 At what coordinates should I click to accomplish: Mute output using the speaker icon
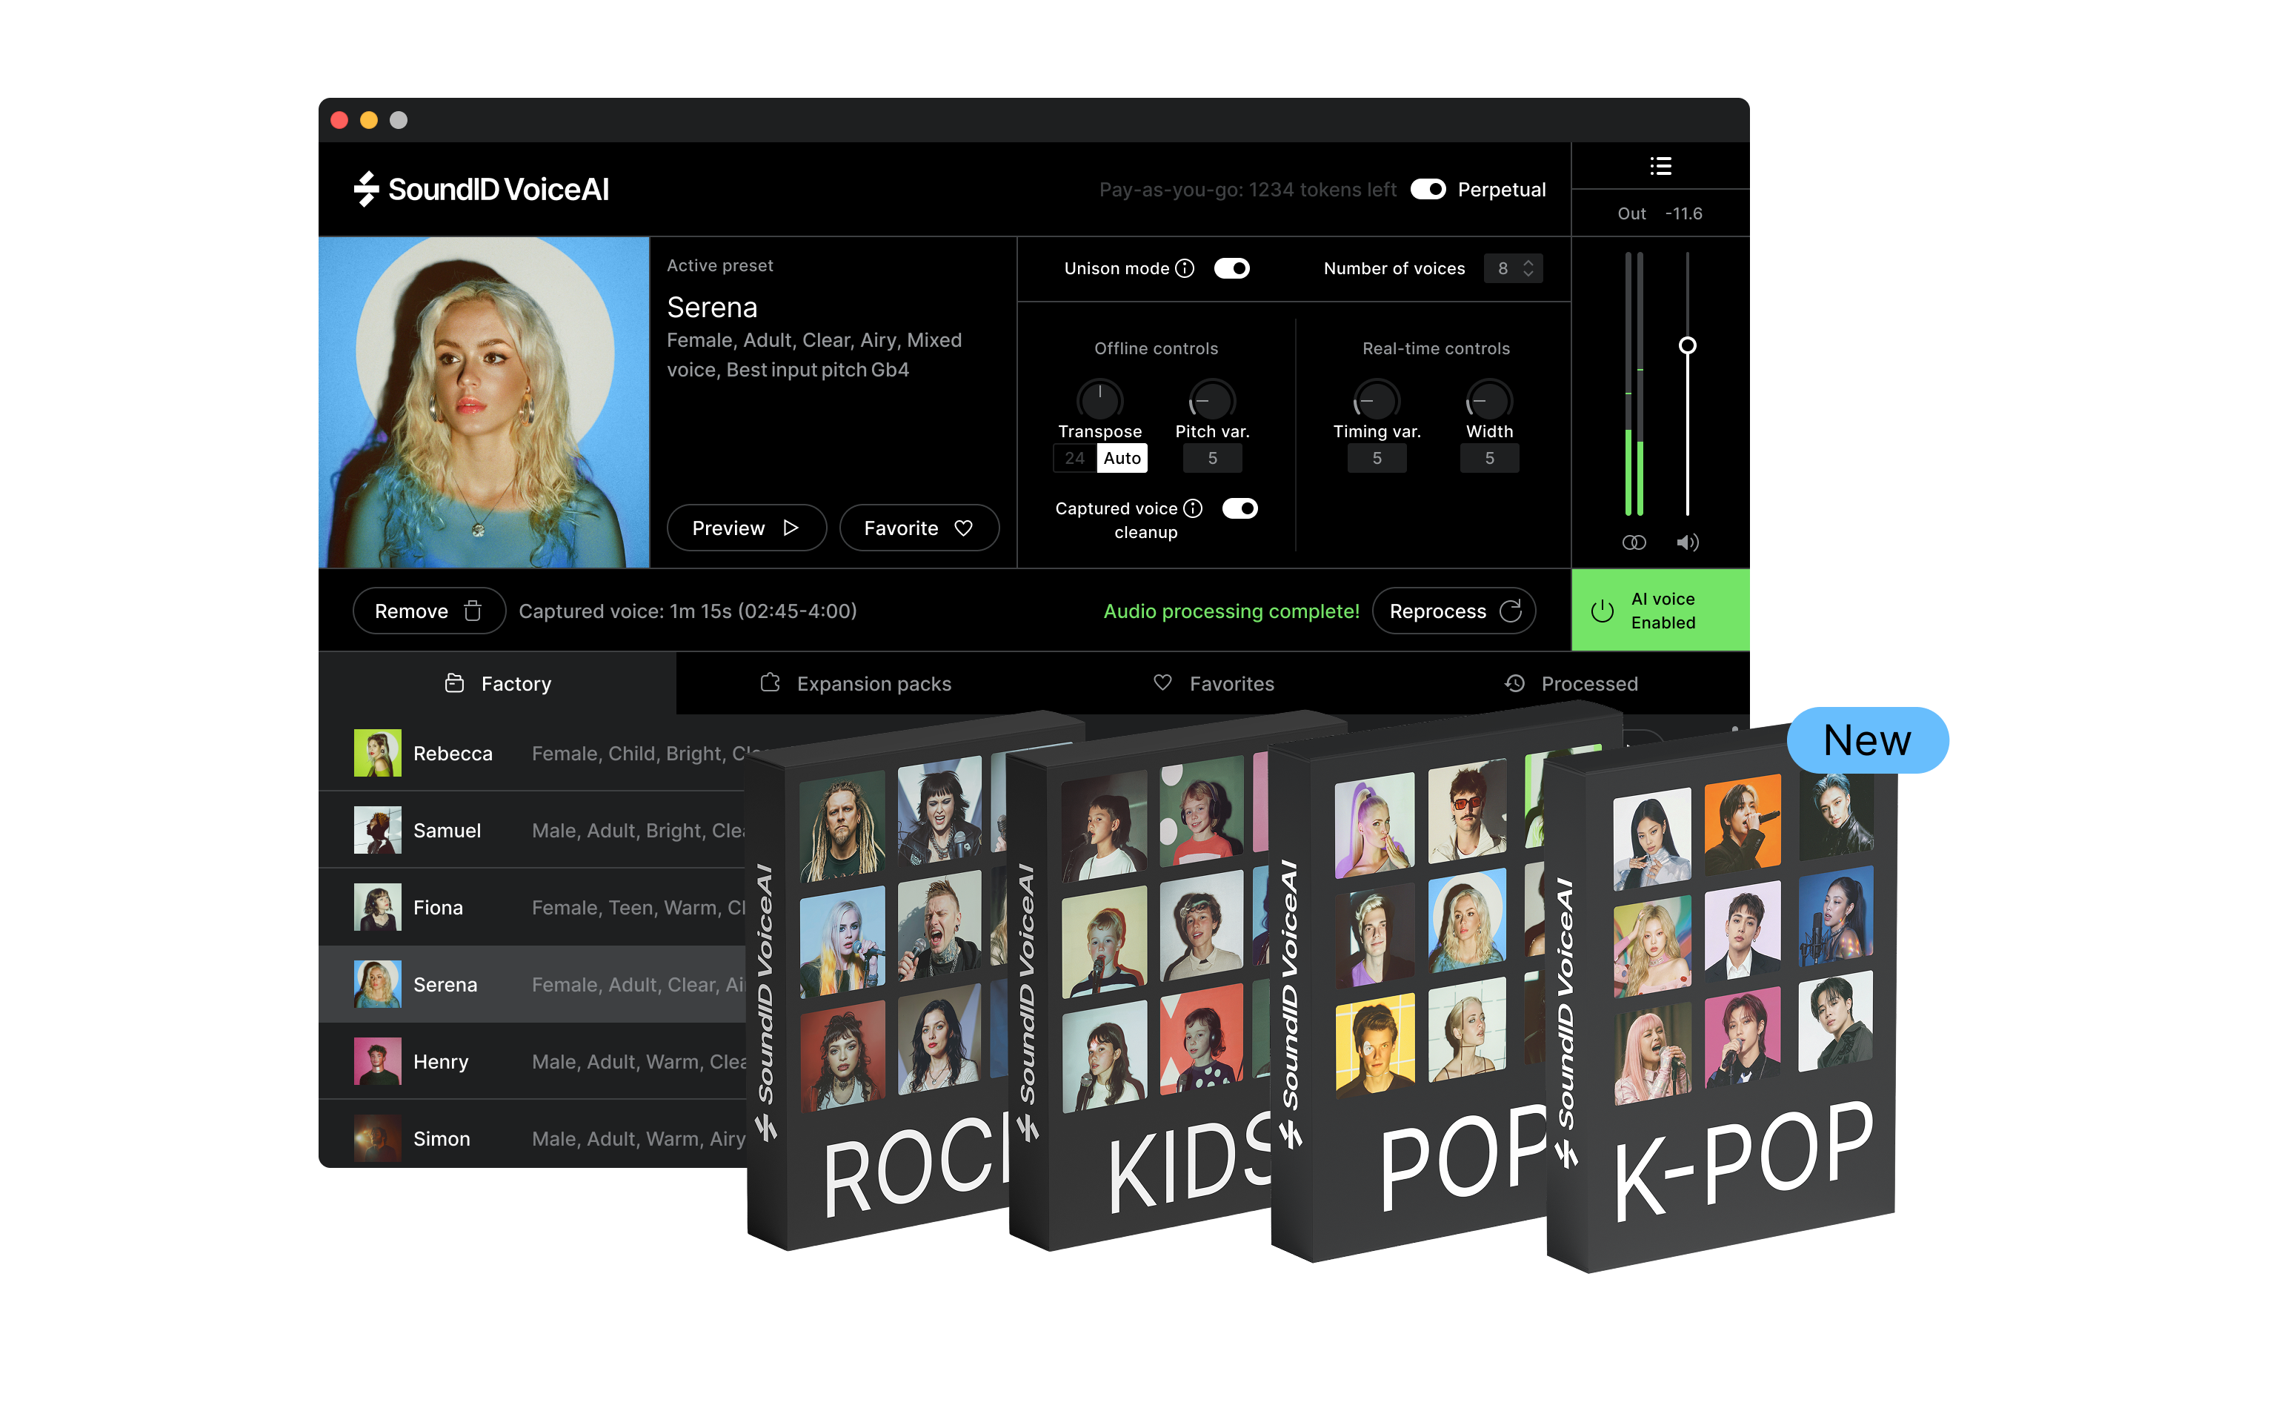(1688, 542)
